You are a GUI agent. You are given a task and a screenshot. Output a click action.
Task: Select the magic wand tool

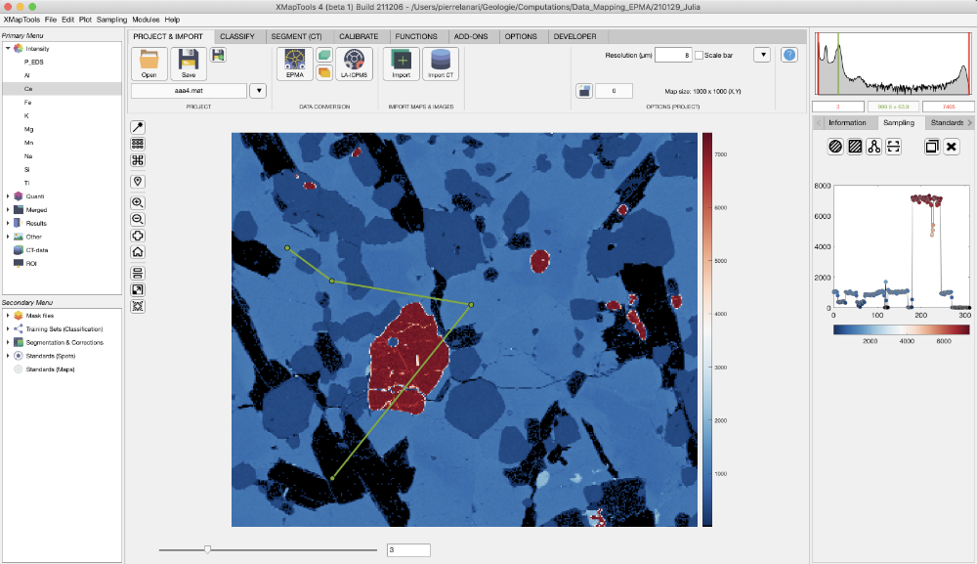[138, 127]
